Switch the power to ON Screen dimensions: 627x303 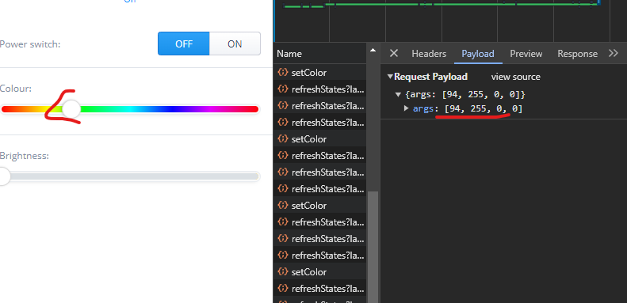point(235,44)
